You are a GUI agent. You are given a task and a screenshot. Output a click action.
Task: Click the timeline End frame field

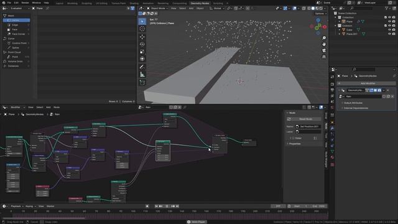point(318,206)
